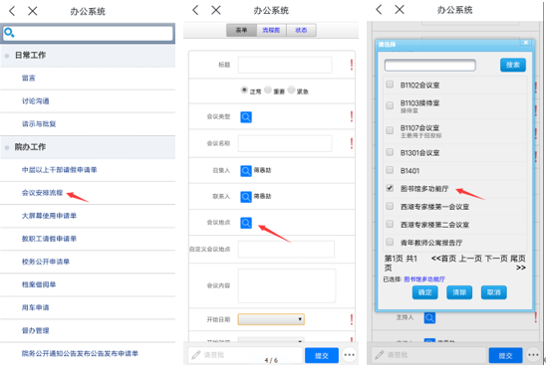Click the pencil 请签批 icon on the middle screen

point(196,355)
